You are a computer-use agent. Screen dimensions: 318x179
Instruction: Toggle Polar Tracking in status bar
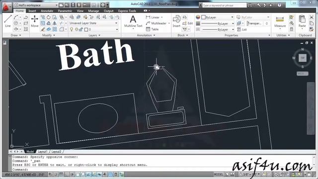pos(72,175)
